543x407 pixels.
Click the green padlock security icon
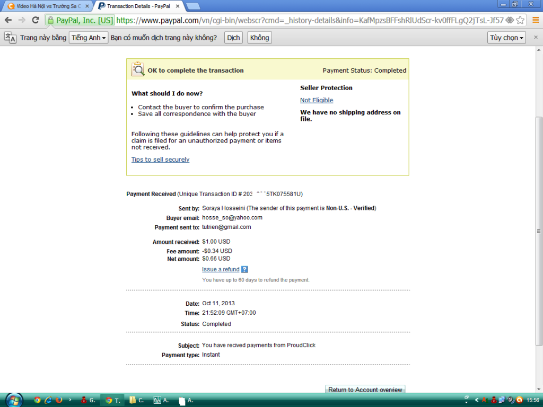tap(50, 21)
